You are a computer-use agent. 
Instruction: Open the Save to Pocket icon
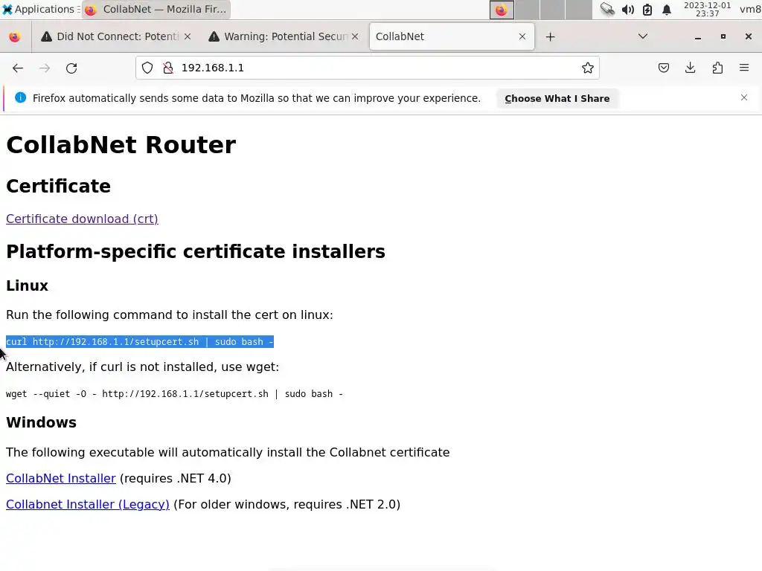[663, 68]
